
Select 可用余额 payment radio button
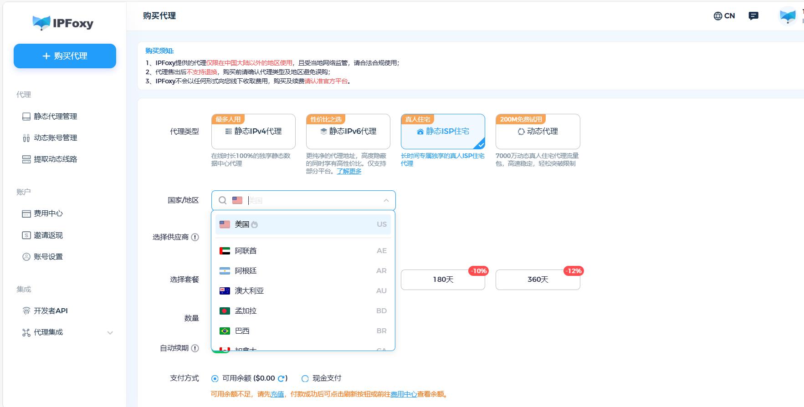215,378
